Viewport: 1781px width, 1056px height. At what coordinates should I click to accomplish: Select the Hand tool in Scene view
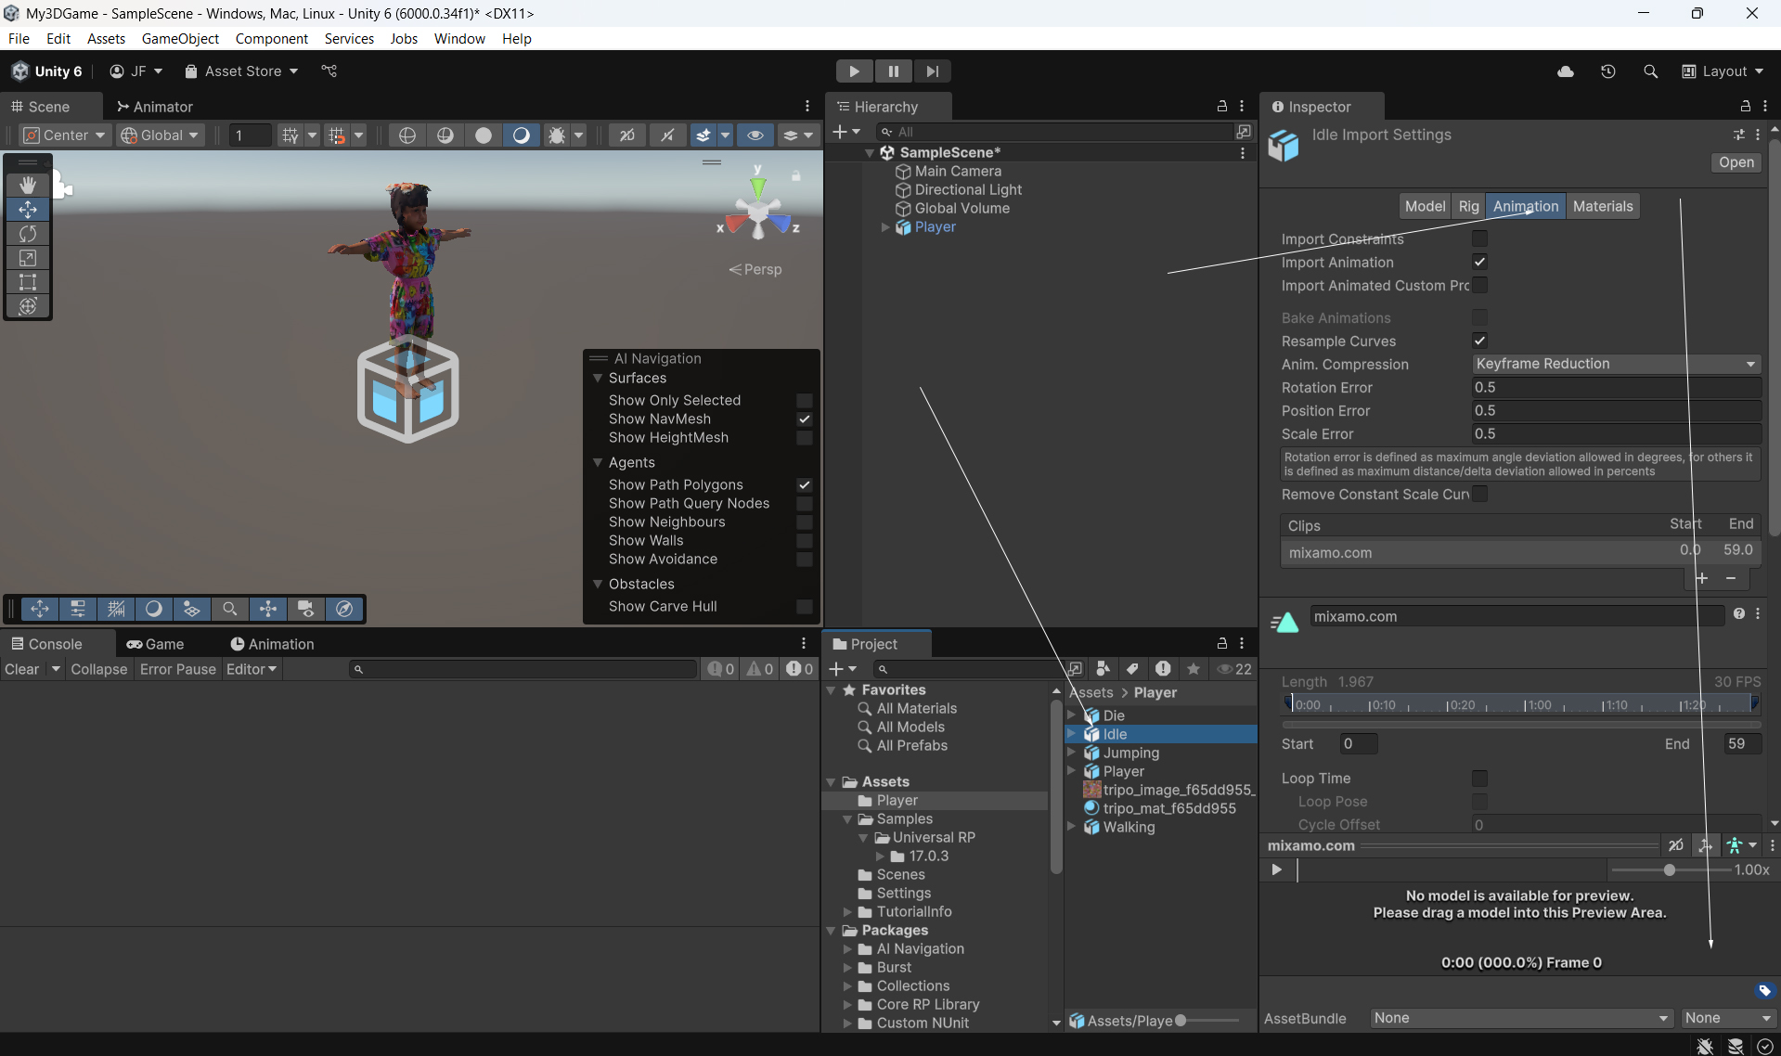coord(28,185)
